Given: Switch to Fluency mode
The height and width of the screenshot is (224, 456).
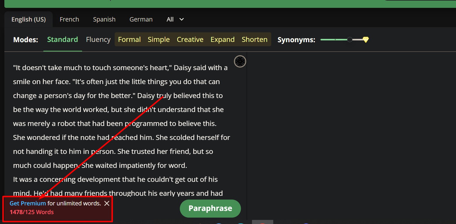Looking at the screenshot, I should [x=98, y=39].
